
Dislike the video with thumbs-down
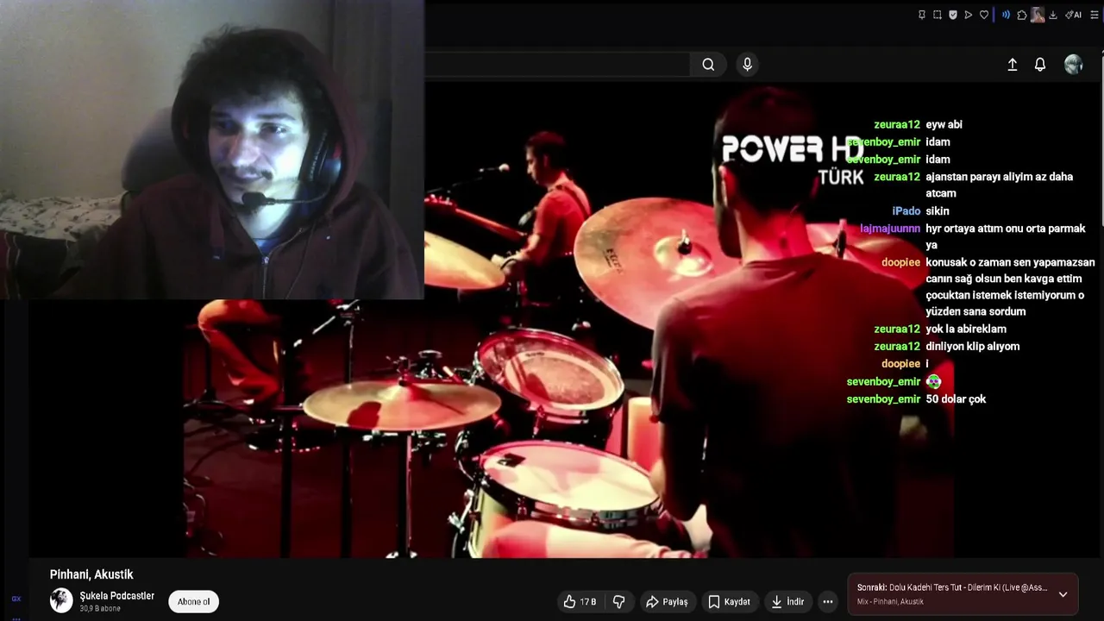click(x=618, y=602)
